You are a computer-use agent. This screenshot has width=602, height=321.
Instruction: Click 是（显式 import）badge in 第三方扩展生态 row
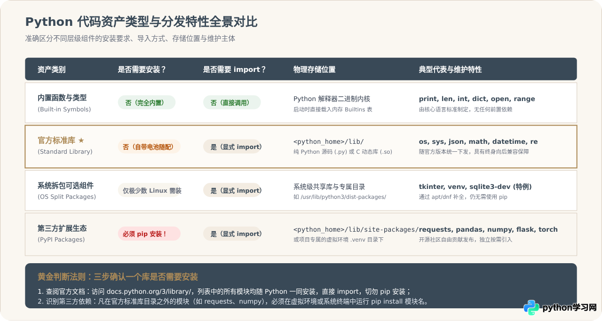232,234
